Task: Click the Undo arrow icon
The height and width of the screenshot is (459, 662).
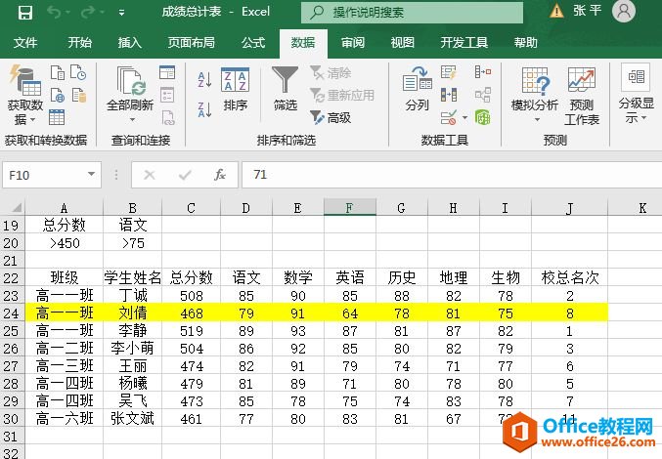Action: [x=54, y=13]
